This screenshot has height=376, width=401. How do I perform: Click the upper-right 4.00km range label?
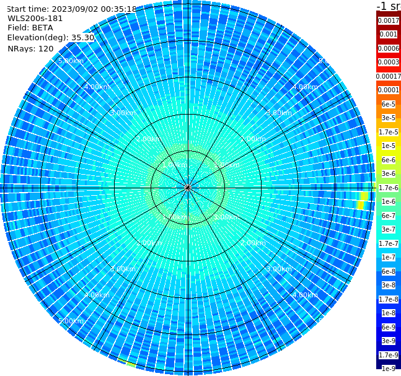point(305,87)
